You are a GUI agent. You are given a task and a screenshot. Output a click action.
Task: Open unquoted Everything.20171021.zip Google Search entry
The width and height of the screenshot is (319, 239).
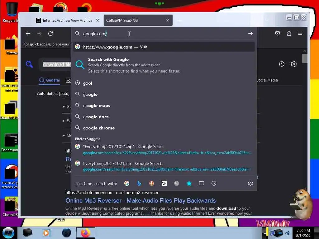pyautogui.click(x=164, y=166)
